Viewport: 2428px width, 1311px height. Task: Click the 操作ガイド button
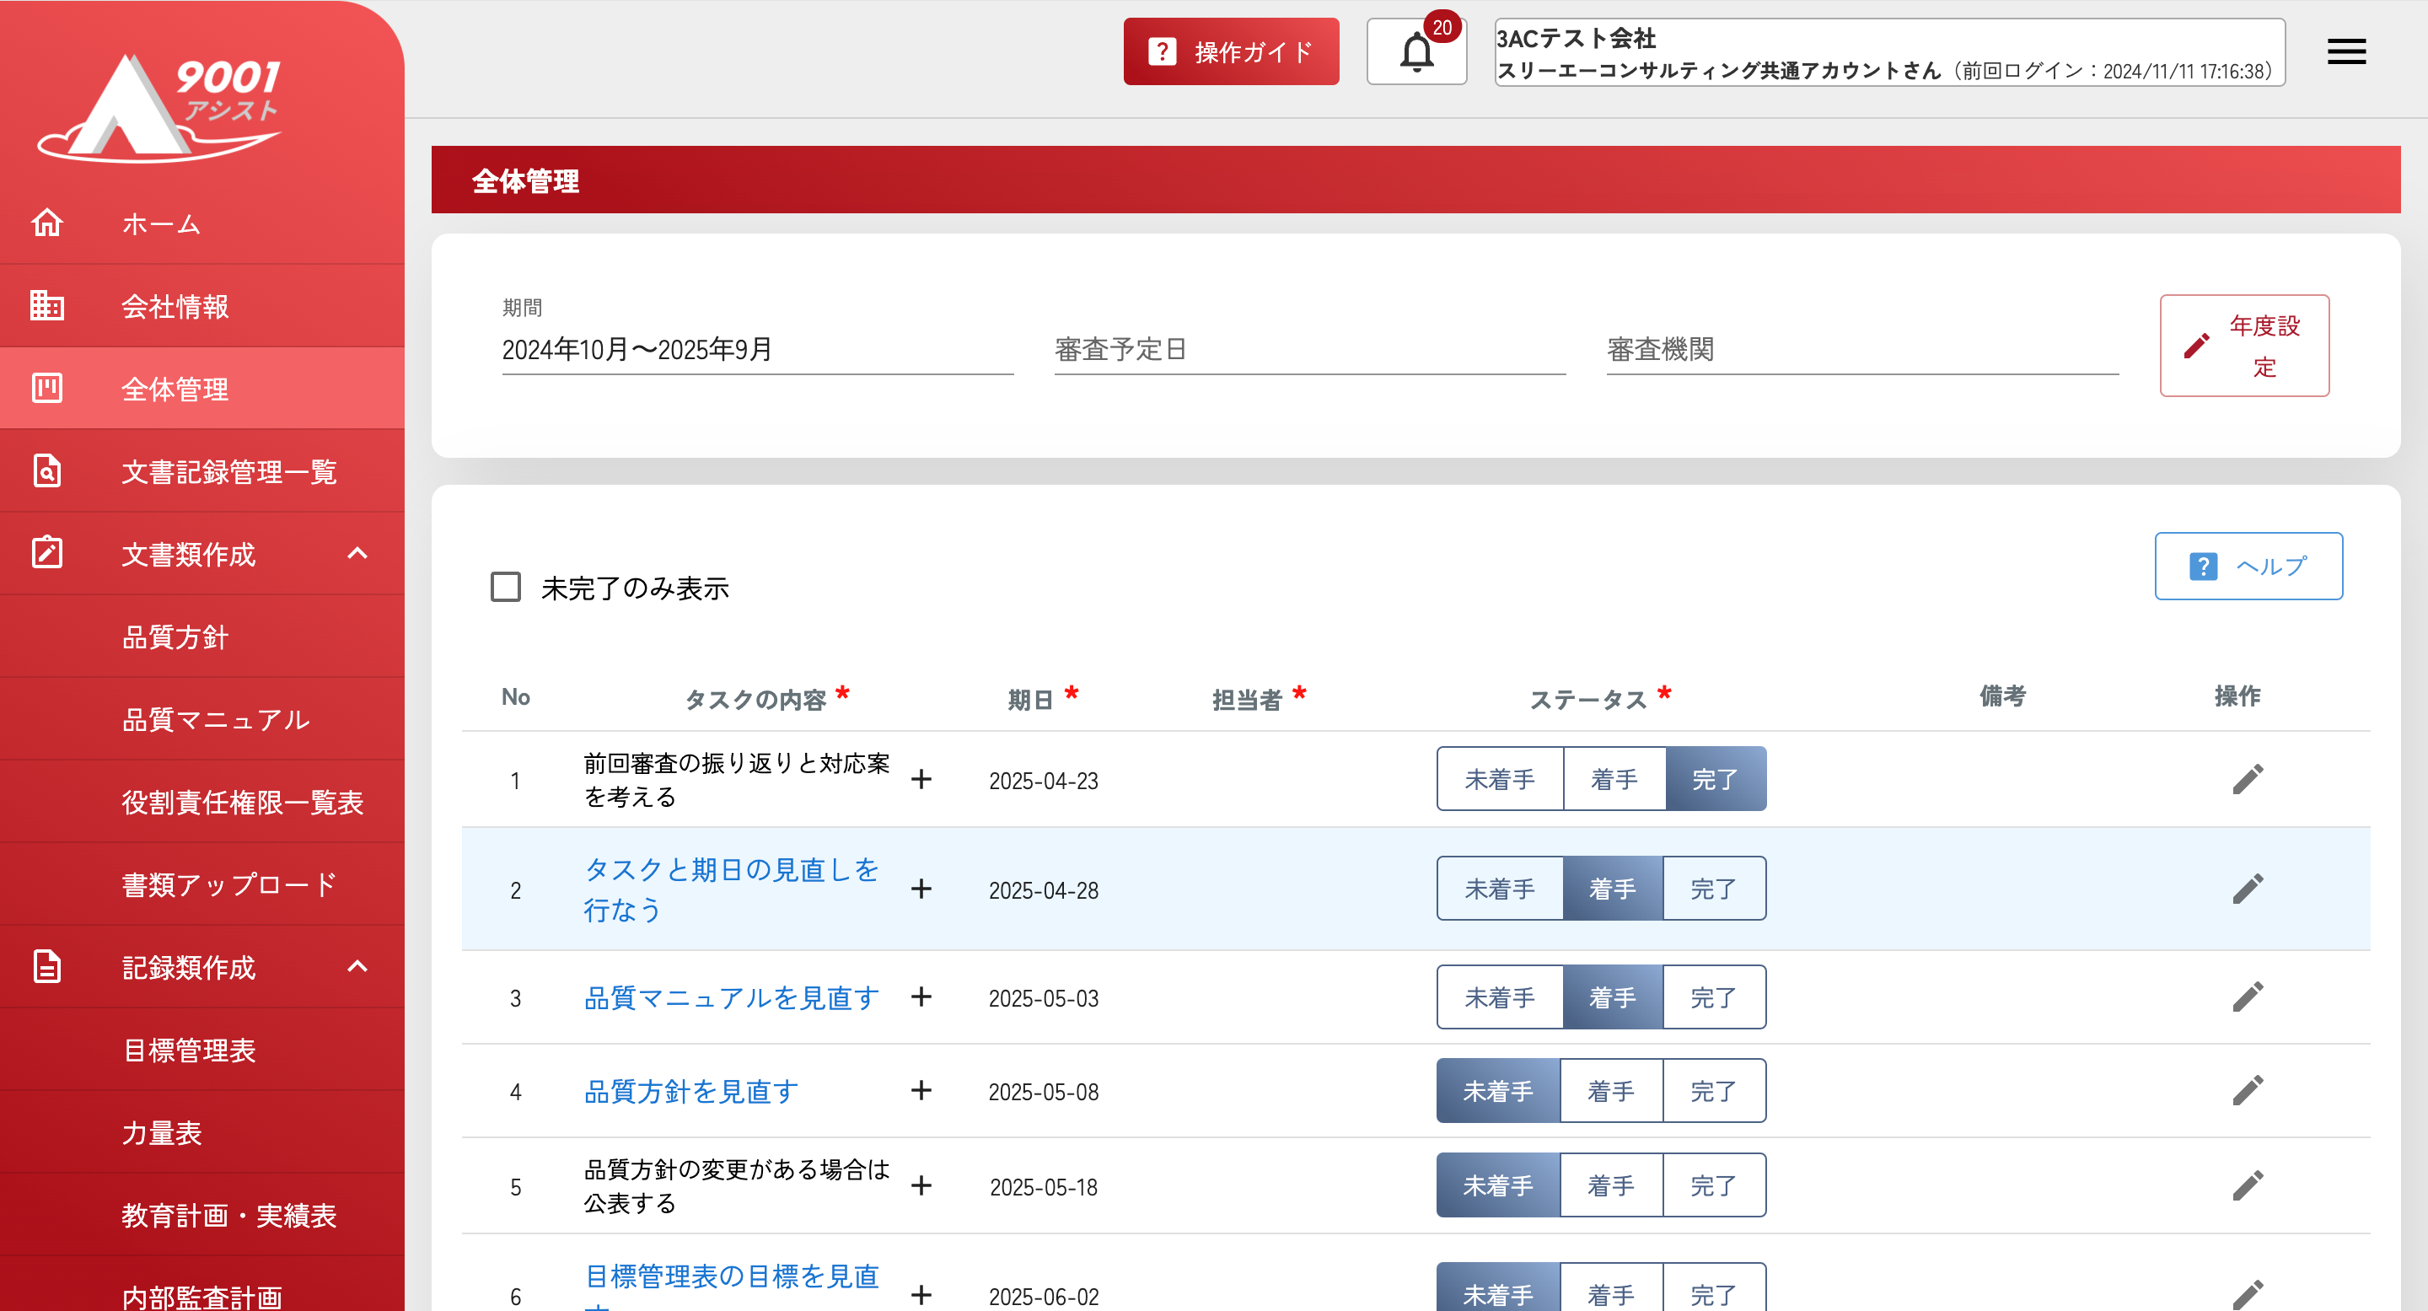pos(1231,51)
